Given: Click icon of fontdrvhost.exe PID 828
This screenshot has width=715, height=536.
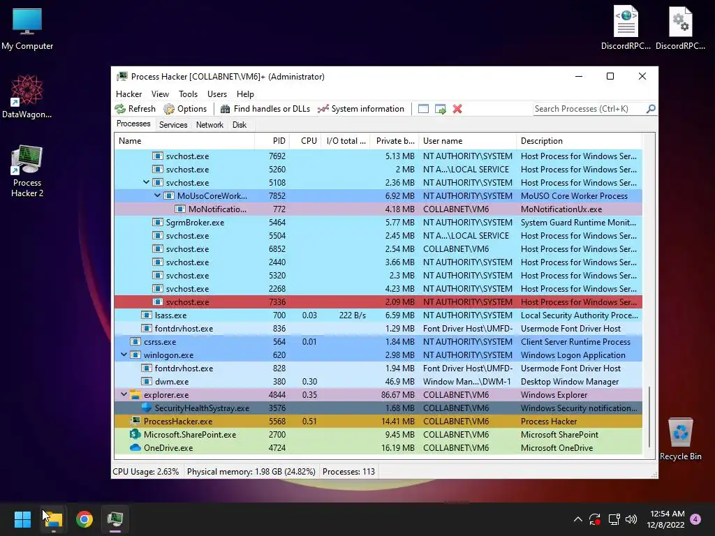Looking at the screenshot, I should [147, 368].
